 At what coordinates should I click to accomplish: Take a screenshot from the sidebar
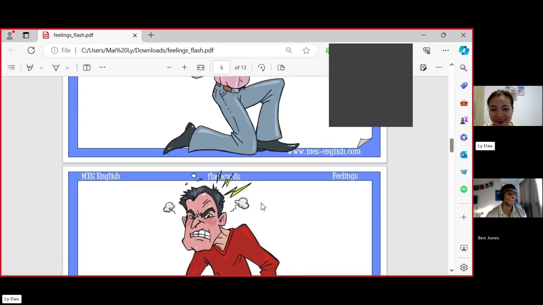coord(464,248)
